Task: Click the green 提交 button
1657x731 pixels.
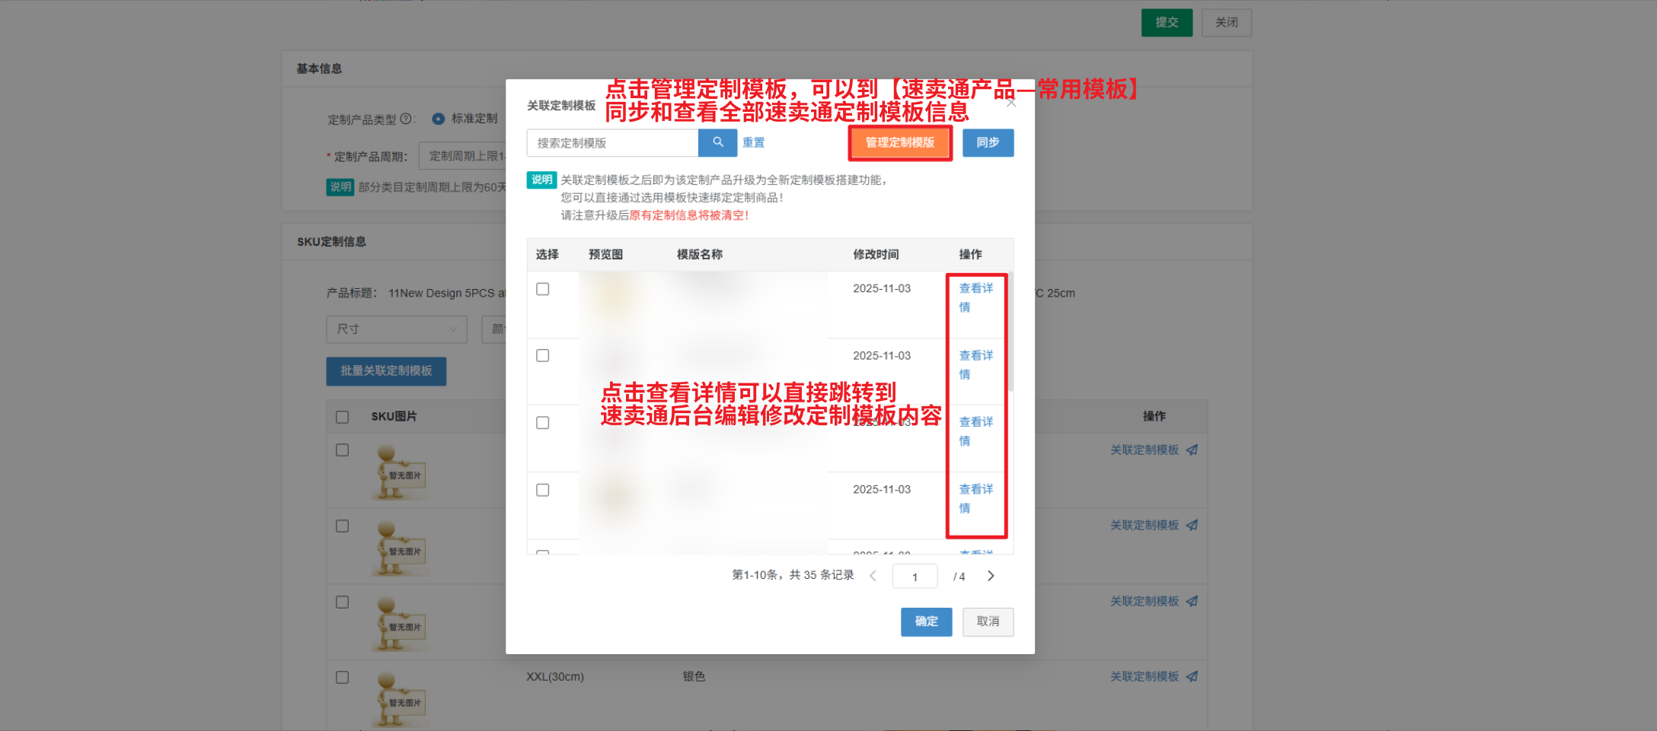Action: (x=1167, y=23)
